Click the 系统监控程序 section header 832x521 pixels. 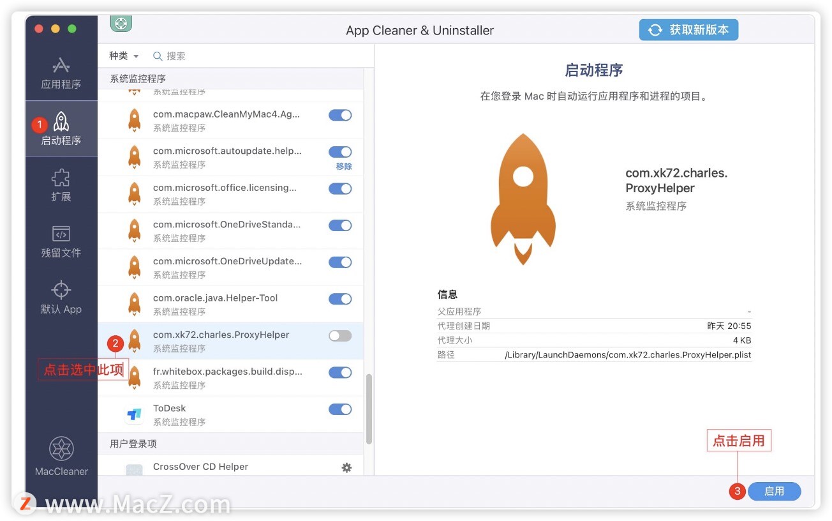(x=230, y=79)
